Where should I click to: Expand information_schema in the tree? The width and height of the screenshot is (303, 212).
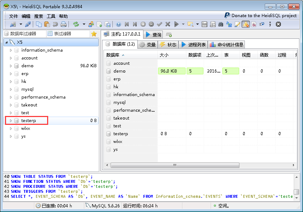click(11, 50)
